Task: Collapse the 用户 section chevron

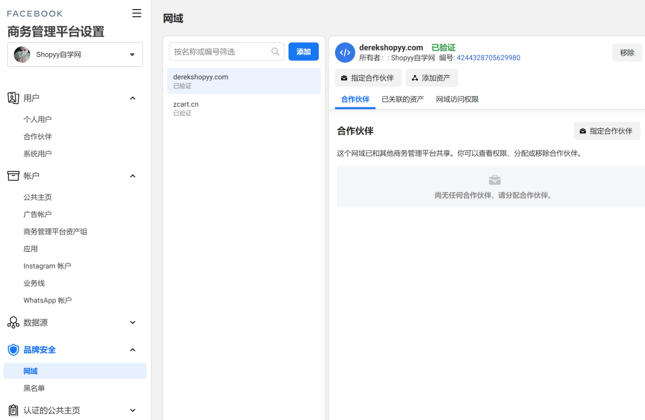Action: 133,98
